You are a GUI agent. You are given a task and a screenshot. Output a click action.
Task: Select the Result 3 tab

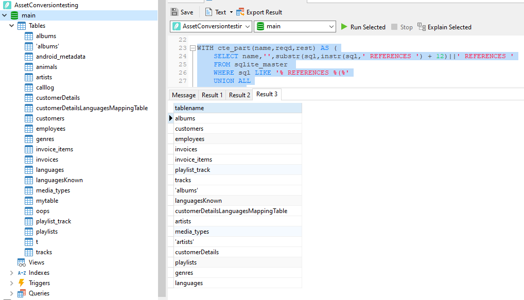pos(267,94)
